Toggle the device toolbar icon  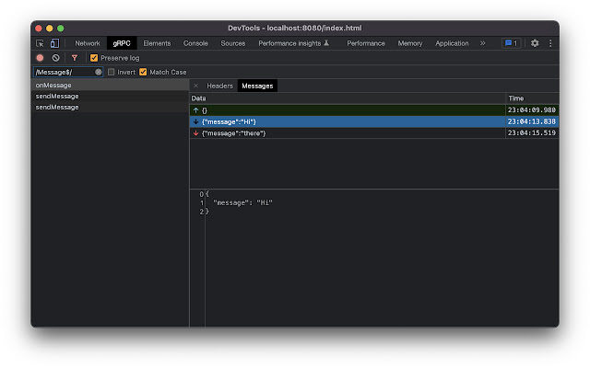tap(54, 43)
